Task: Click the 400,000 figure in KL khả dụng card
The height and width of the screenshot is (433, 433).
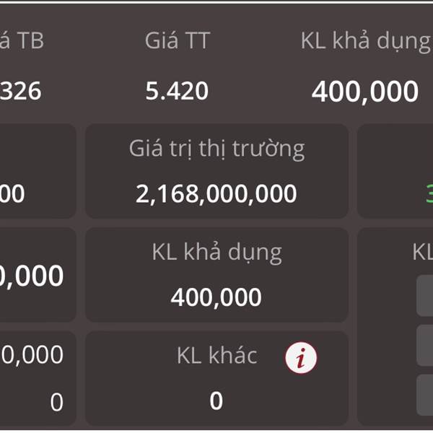Action: [216, 297]
